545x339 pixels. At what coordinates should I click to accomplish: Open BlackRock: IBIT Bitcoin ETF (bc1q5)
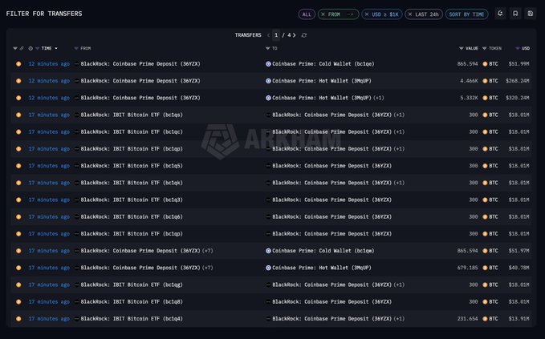click(132, 166)
